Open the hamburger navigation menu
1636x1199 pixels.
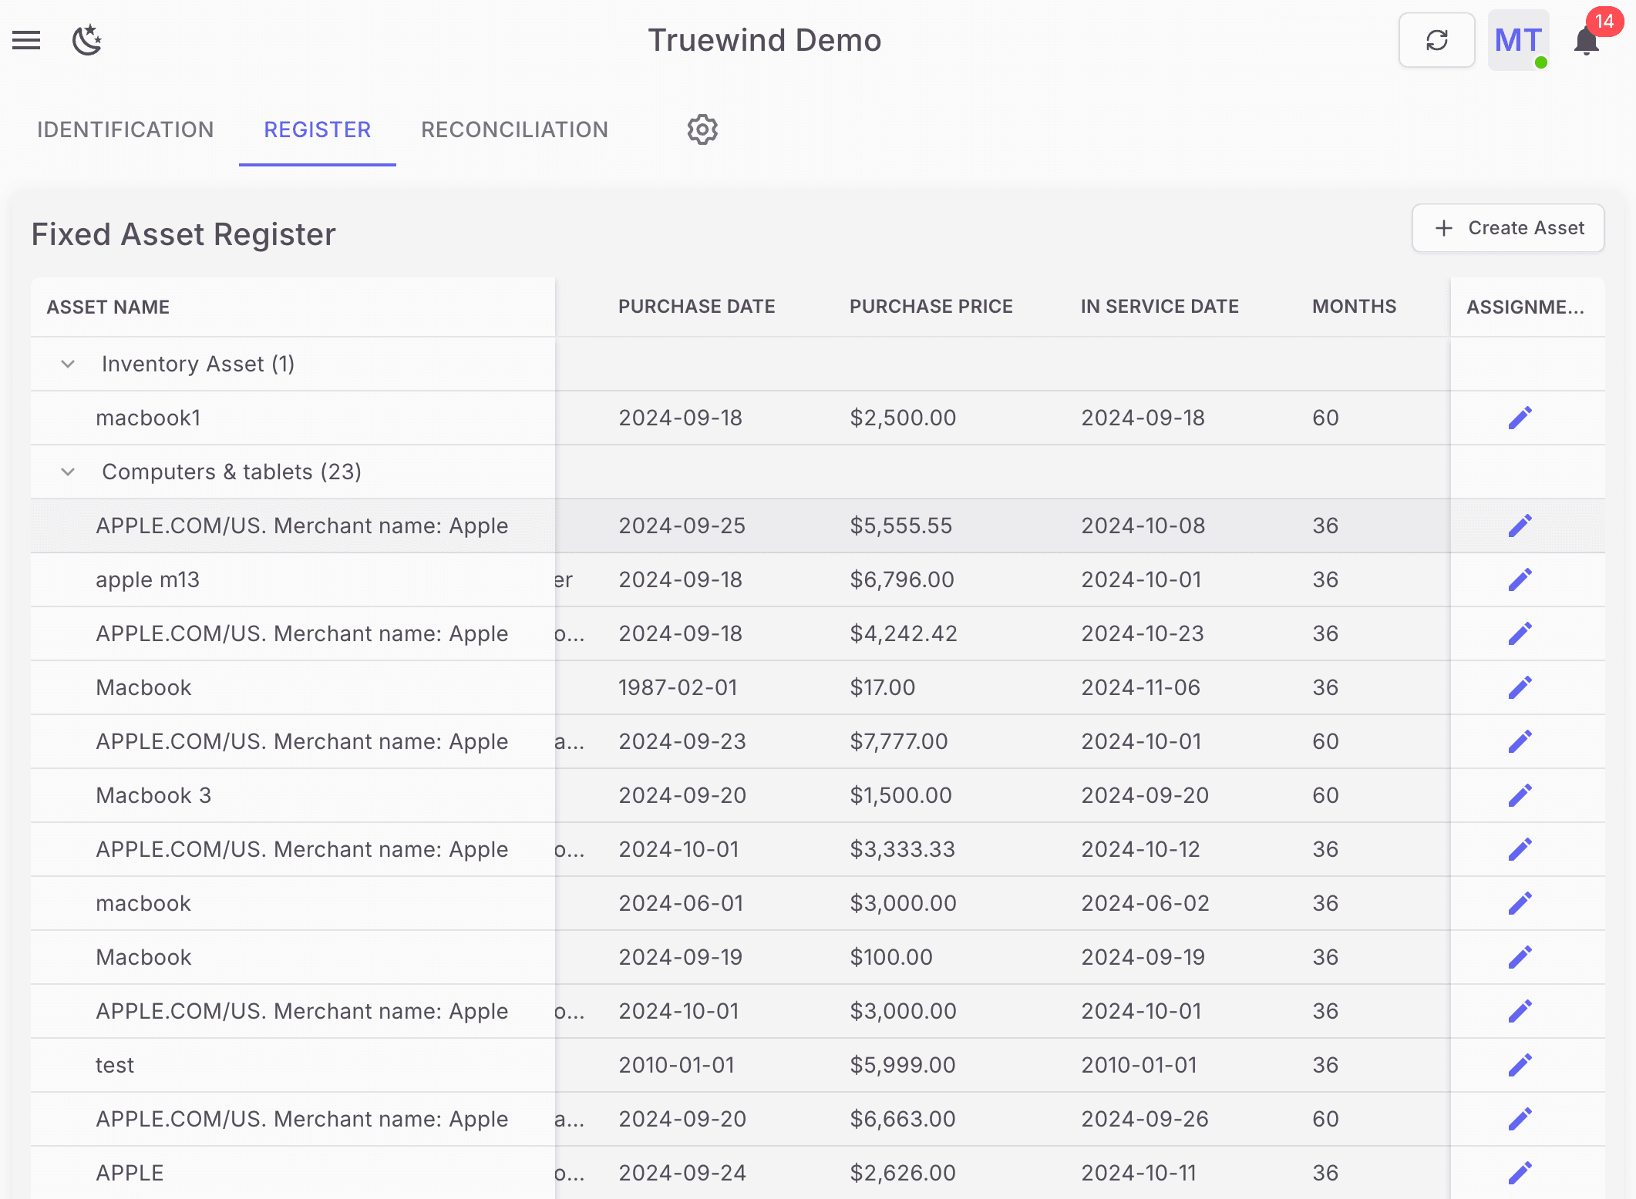(25, 40)
